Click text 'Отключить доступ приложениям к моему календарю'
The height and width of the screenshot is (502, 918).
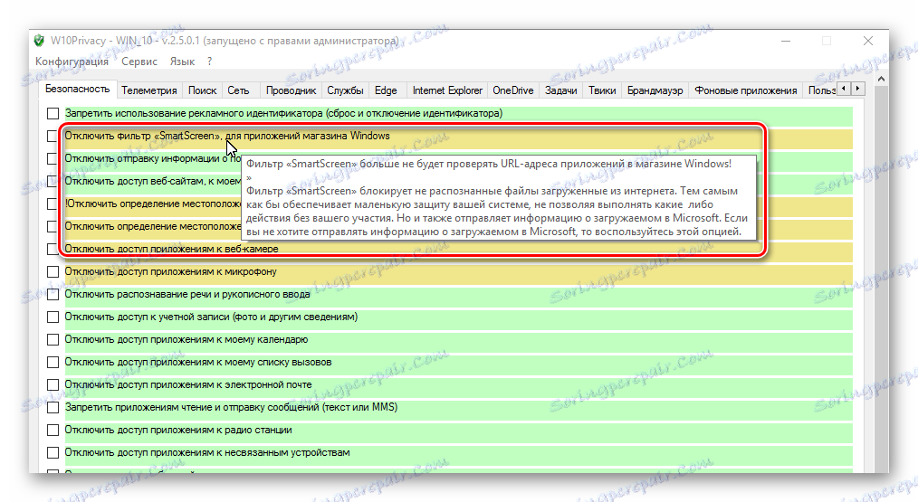coord(186,339)
